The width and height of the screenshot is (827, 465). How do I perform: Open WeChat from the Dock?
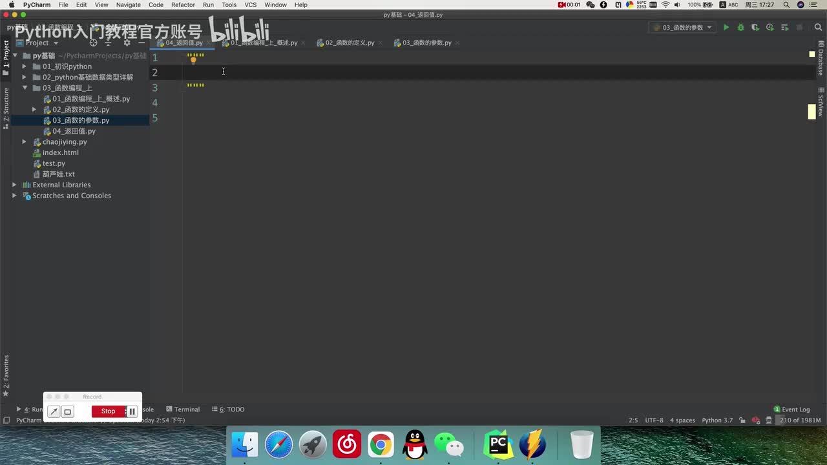click(448, 445)
